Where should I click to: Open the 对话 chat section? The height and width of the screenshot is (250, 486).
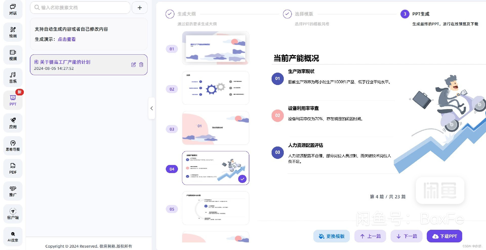(x=13, y=9)
